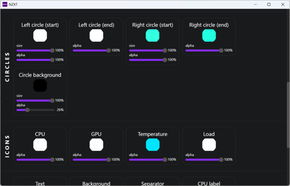
Task: Open the Circle background black color swatch
Action: 40,85
